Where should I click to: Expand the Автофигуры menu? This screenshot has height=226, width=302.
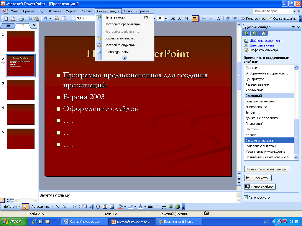coord(42,207)
